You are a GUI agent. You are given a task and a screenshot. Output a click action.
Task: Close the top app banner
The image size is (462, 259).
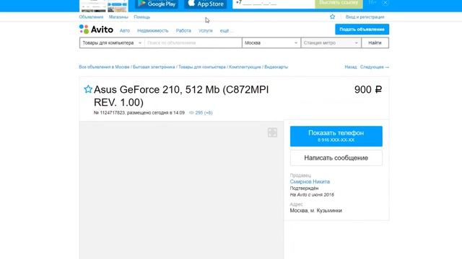(385, 3)
